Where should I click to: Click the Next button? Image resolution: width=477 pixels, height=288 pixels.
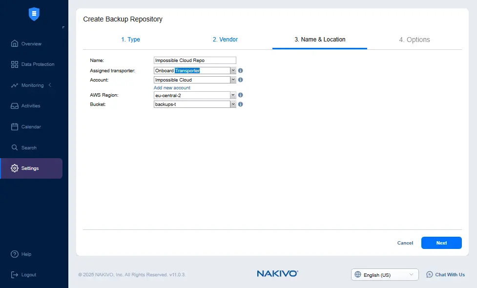click(x=441, y=243)
